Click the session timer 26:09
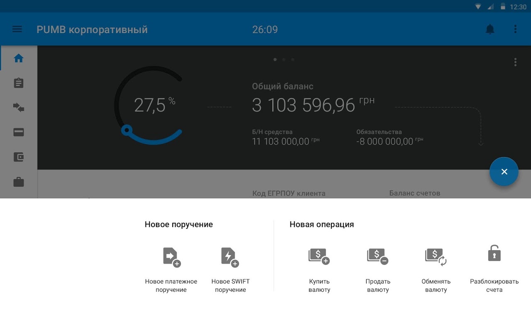Viewport: 531px width, 313px height. (x=265, y=29)
